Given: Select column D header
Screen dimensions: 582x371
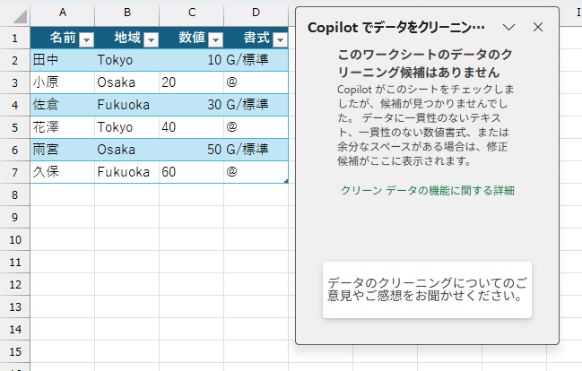Looking at the screenshot, I should pyautogui.click(x=256, y=13).
